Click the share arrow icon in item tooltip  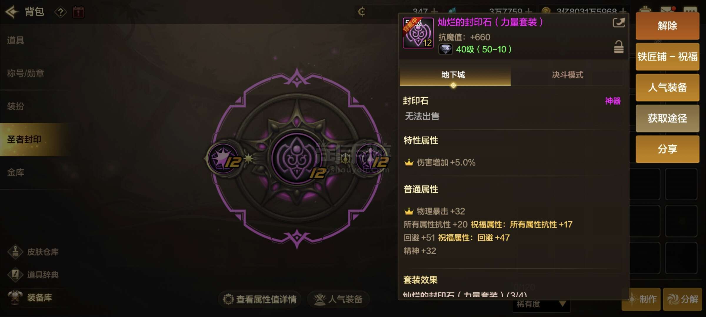[x=619, y=23]
